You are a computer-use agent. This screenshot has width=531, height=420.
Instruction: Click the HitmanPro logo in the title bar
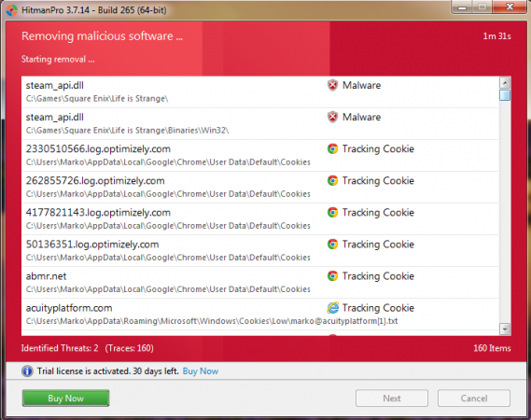click(x=11, y=10)
